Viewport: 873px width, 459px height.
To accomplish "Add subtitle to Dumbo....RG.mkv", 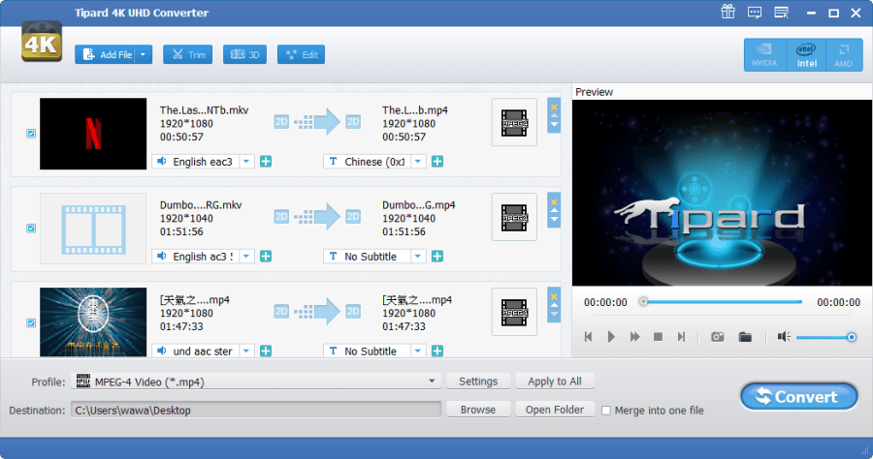I will [437, 257].
